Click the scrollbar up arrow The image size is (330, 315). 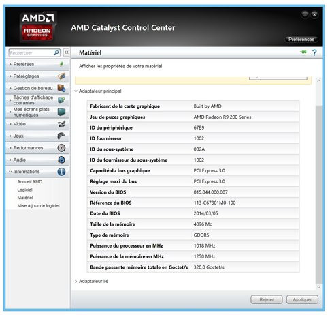[318, 80]
